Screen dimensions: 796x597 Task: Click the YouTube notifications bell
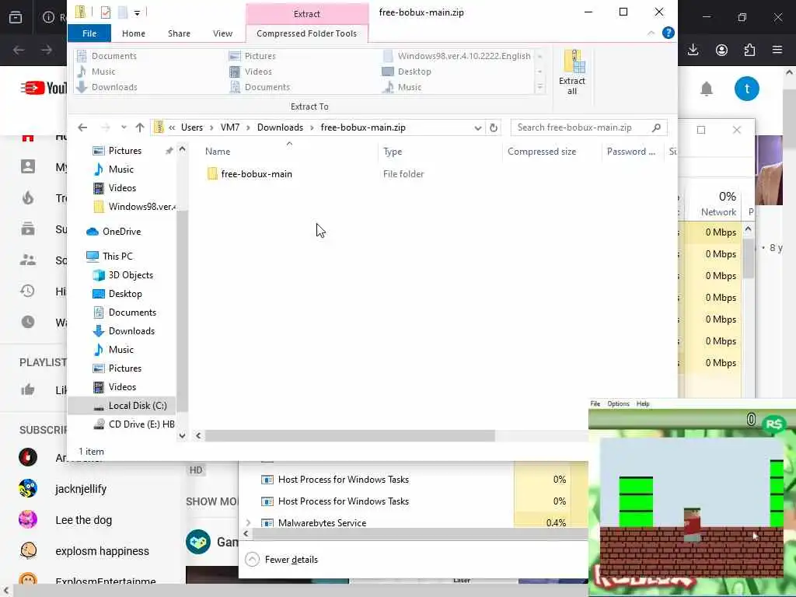[707, 89]
